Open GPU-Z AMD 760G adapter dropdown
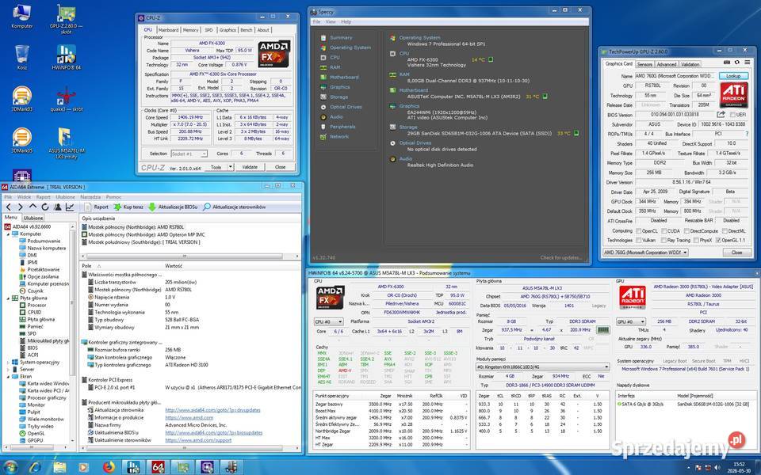This screenshot has width=761, height=475. (x=646, y=253)
